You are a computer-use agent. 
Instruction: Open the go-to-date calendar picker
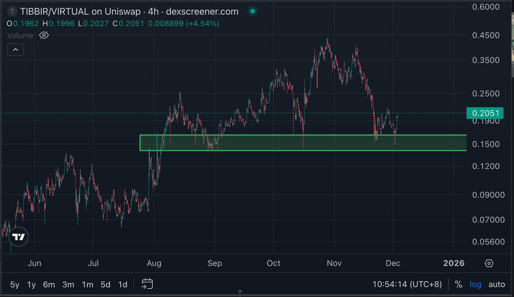pyautogui.click(x=147, y=284)
